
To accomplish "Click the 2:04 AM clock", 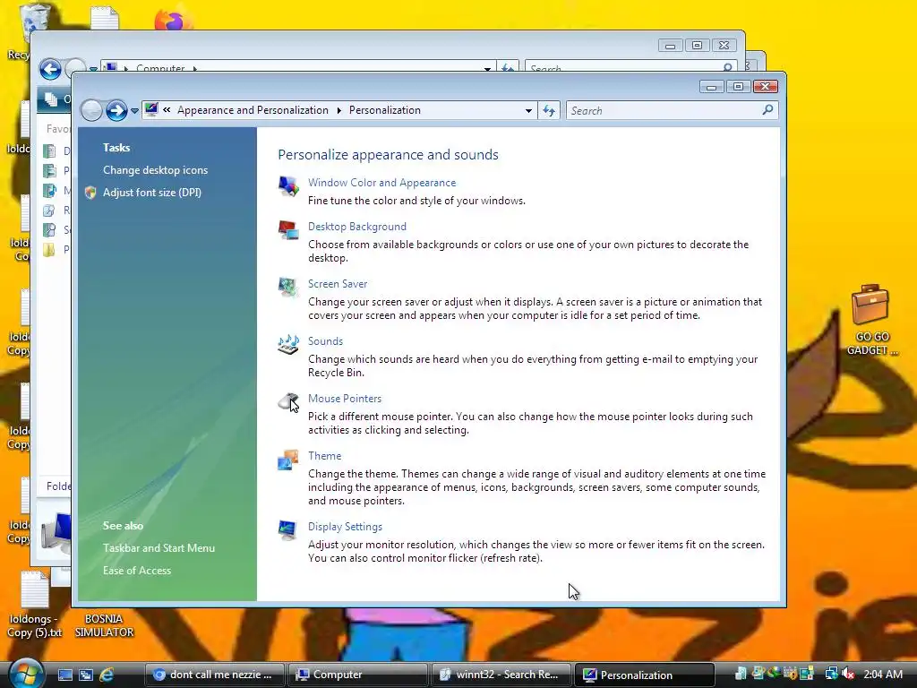I will point(883,675).
